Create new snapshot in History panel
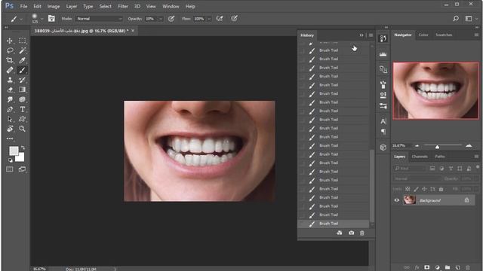 point(352,233)
